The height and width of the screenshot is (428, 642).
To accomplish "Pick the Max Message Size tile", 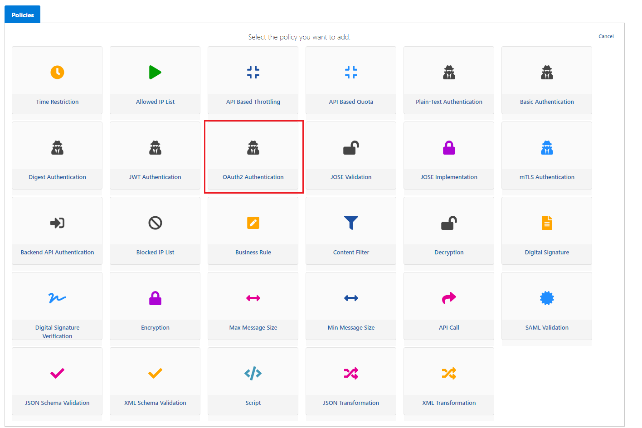I will point(253,306).
